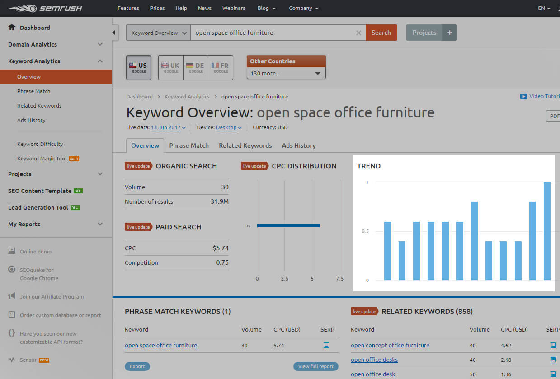The height and width of the screenshot is (379, 560).
Task: Click the Projects button
Action: [x=424, y=33]
